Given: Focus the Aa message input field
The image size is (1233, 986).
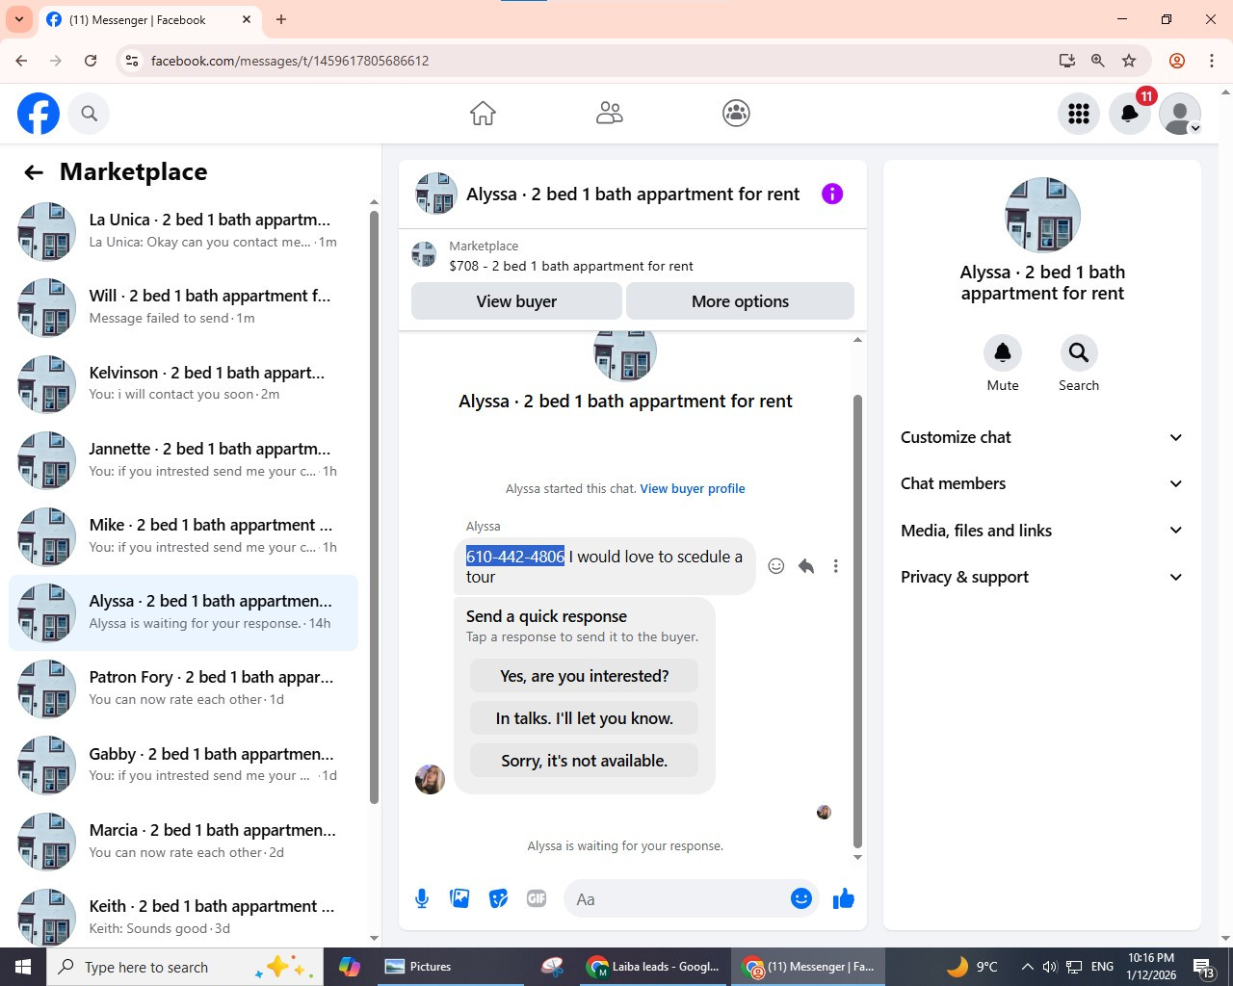Looking at the screenshot, I should [x=678, y=899].
